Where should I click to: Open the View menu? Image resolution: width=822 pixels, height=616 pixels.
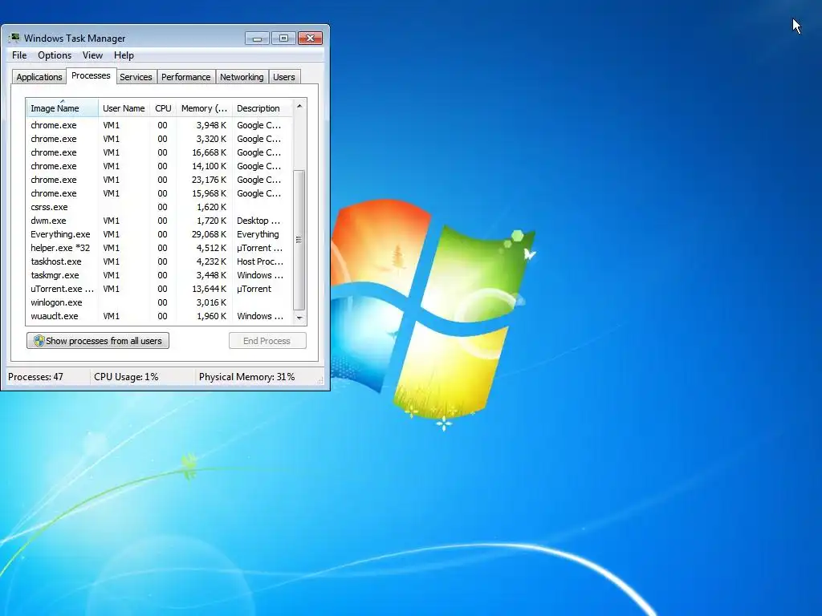(92, 55)
